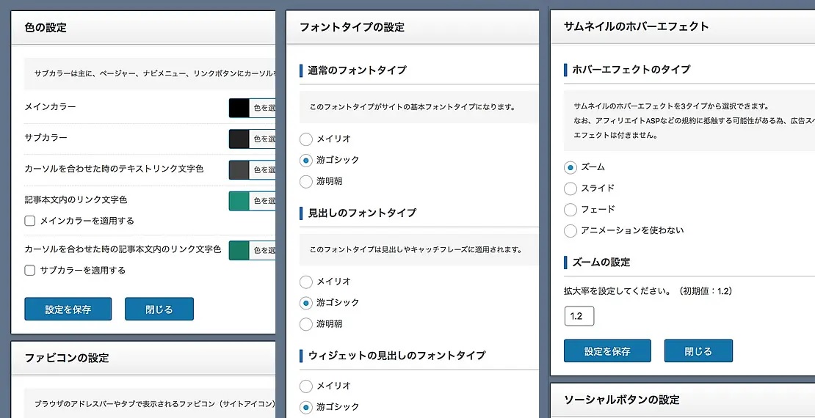Click 閉じる in the 色の設定 panel
Viewport: 815px width, 418px height.
pos(159,309)
